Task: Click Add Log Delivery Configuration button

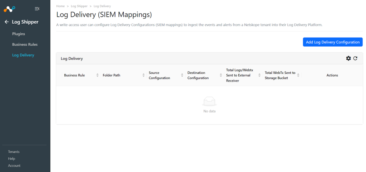Action: [x=333, y=42]
